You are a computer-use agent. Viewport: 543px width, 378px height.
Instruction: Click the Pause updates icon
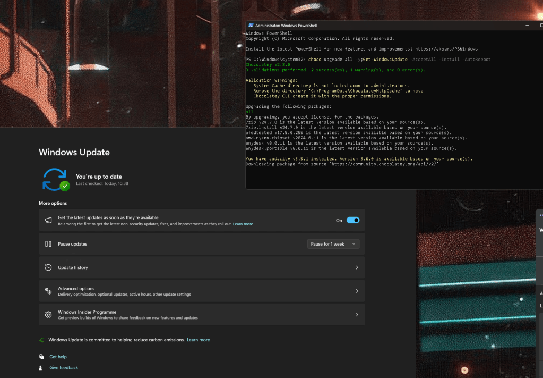tap(48, 244)
